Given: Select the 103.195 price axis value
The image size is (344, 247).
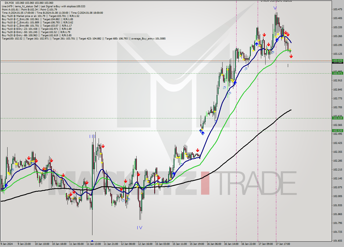Looking at the screenshot, I should point(338,45).
